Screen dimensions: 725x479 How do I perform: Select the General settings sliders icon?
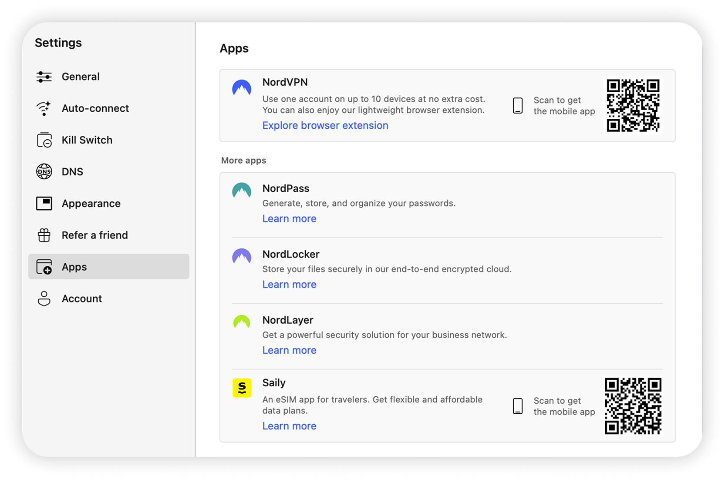tap(44, 77)
